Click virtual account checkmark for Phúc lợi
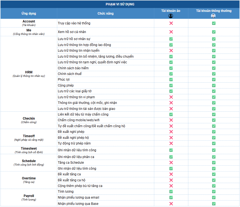 click(x=171, y=80)
